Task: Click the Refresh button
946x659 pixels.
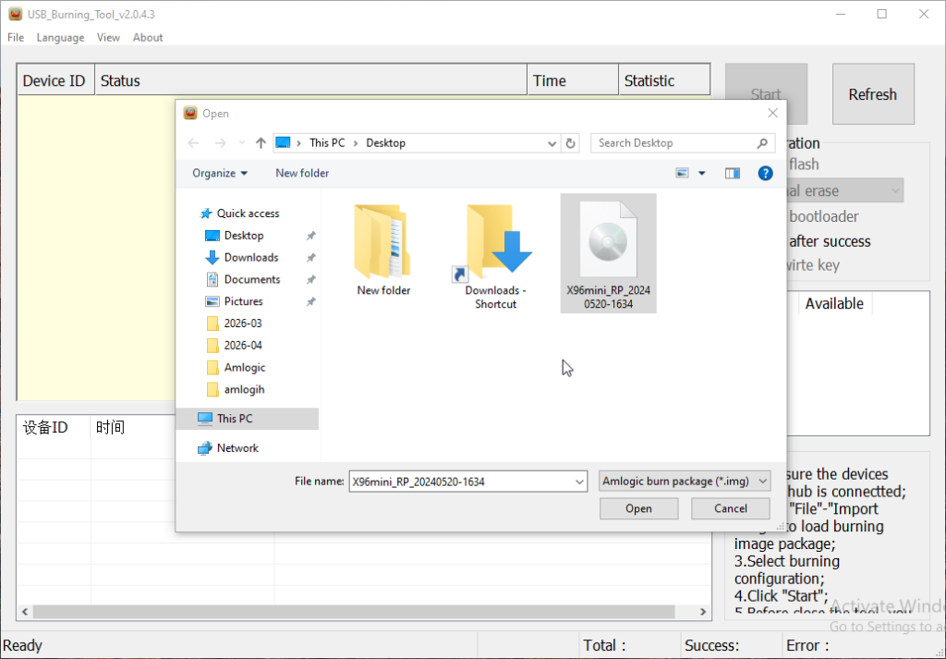Action: coord(872,94)
